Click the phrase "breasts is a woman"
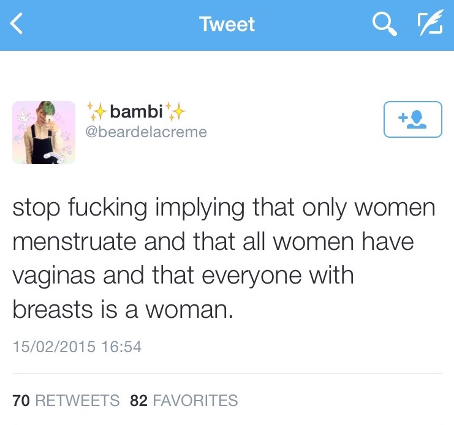This screenshot has height=425, width=454. coord(123,308)
